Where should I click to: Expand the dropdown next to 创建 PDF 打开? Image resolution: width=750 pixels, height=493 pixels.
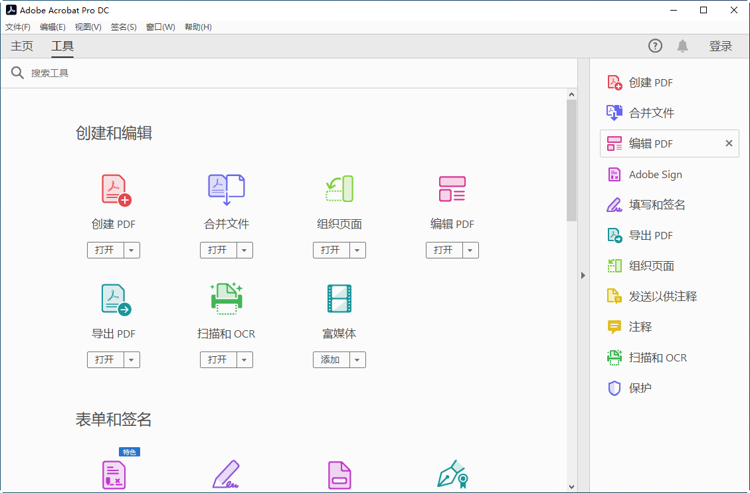click(x=132, y=250)
